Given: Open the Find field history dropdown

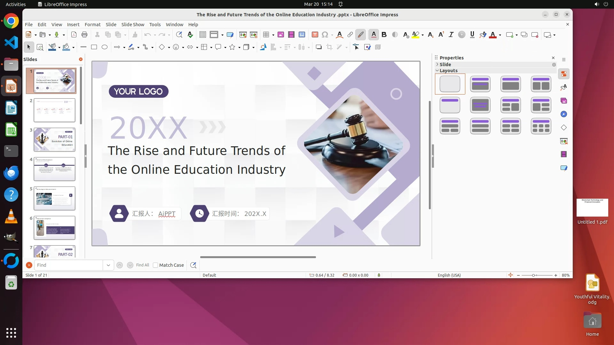Looking at the screenshot, I should (108, 265).
